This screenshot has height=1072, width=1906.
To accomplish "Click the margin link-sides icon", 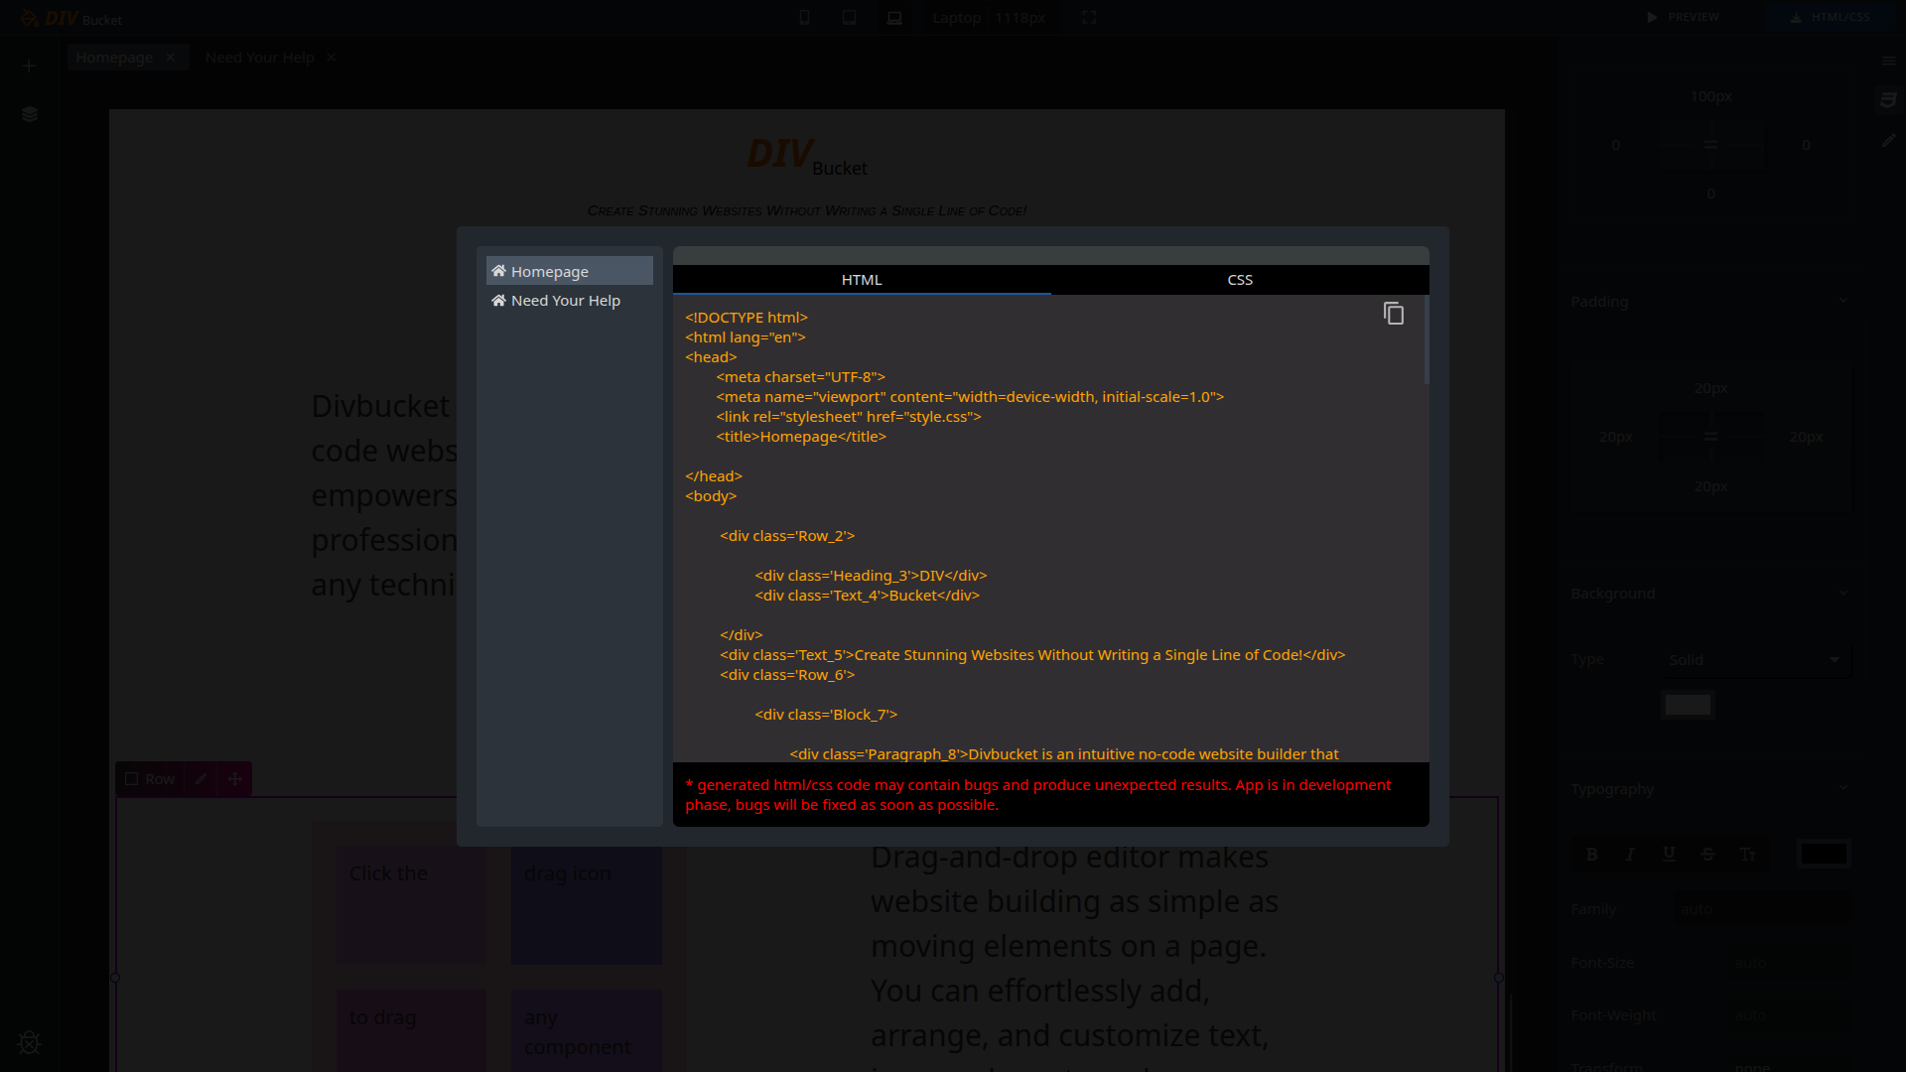I will [x=1710, y=145].
